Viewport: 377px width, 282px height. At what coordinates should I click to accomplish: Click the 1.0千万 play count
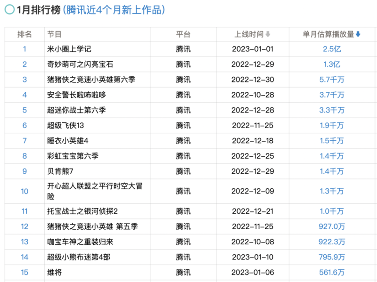332,211
